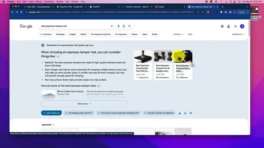
Task: Open the History menu
Action: point(38,2)
